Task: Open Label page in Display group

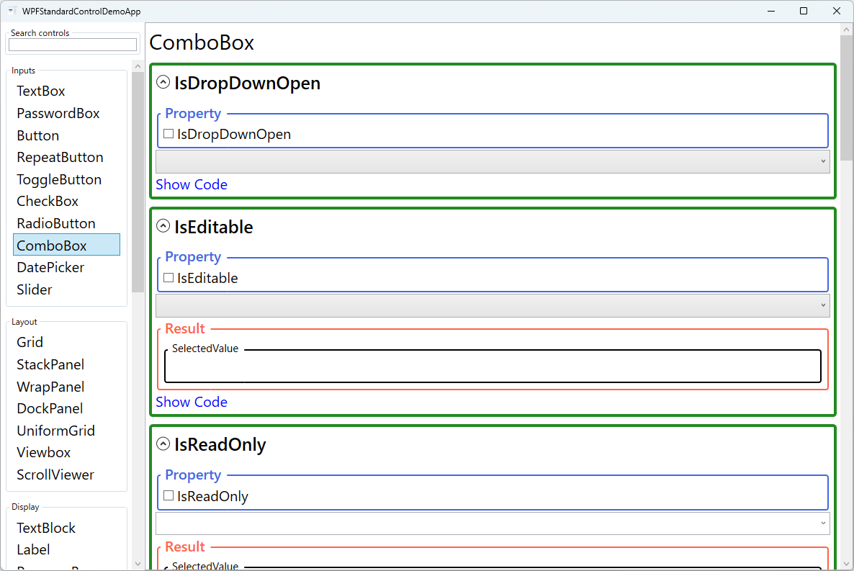Action: (x=66, y=549)
